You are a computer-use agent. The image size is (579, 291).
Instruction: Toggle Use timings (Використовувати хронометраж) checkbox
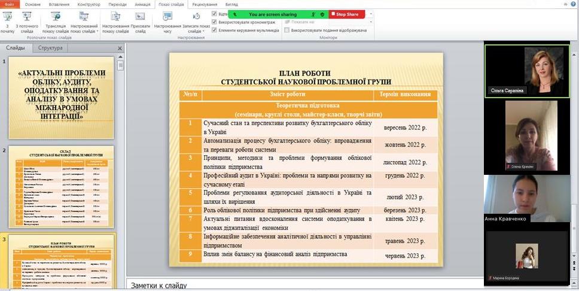214,22
